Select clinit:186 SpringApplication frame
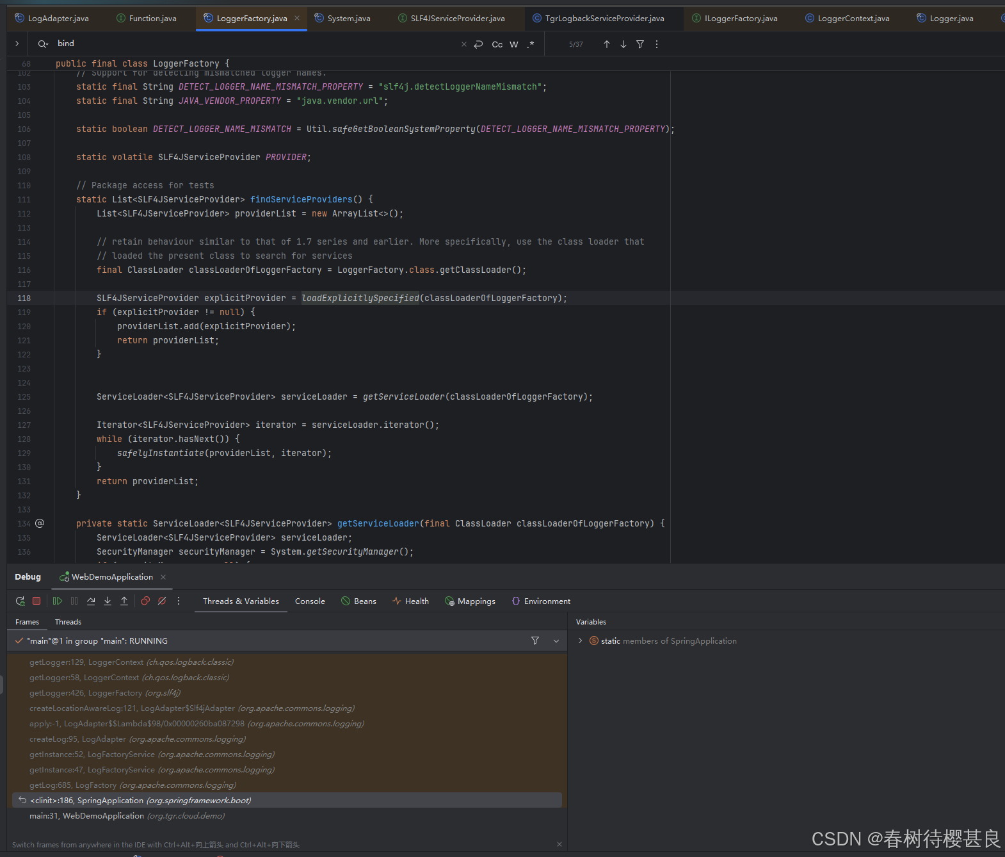This screenshot has height=857, width=1005. [287, 801]
